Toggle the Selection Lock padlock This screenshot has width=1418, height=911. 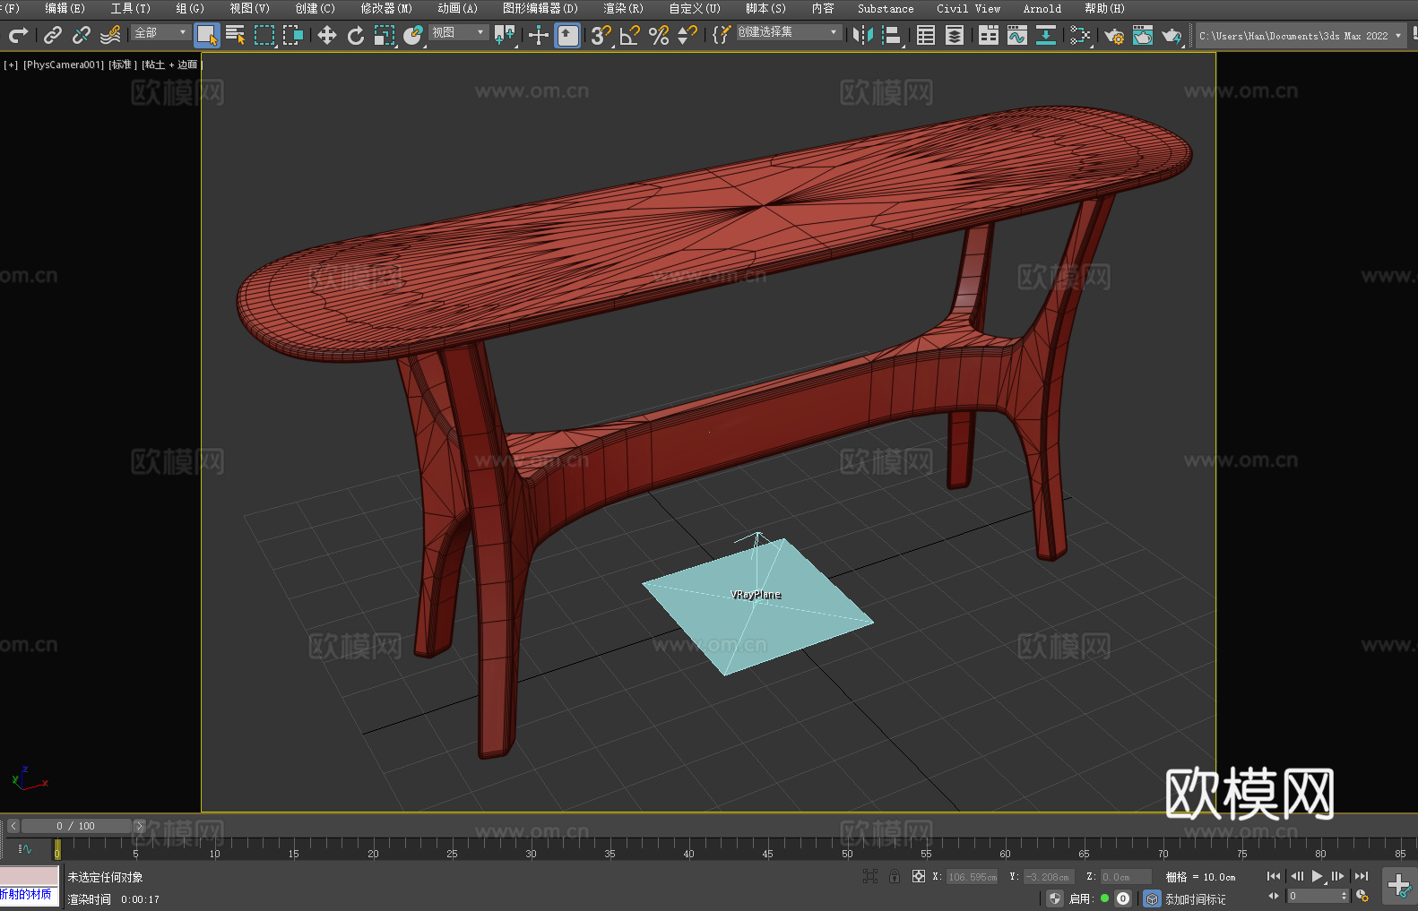pos(895,876)
